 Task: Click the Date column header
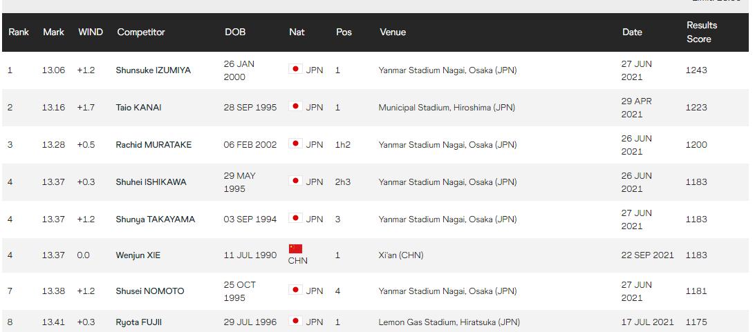tap(632, 32)
